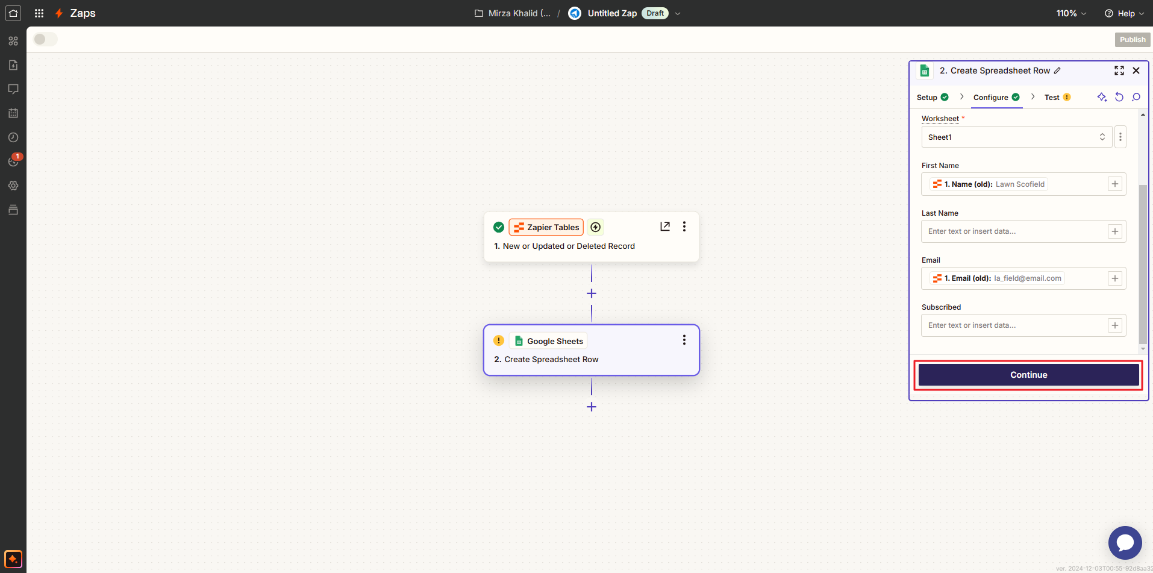Open settings gear in left sidebar
The width and height of the screenshot is (1153, 573).
coord(13,186)
